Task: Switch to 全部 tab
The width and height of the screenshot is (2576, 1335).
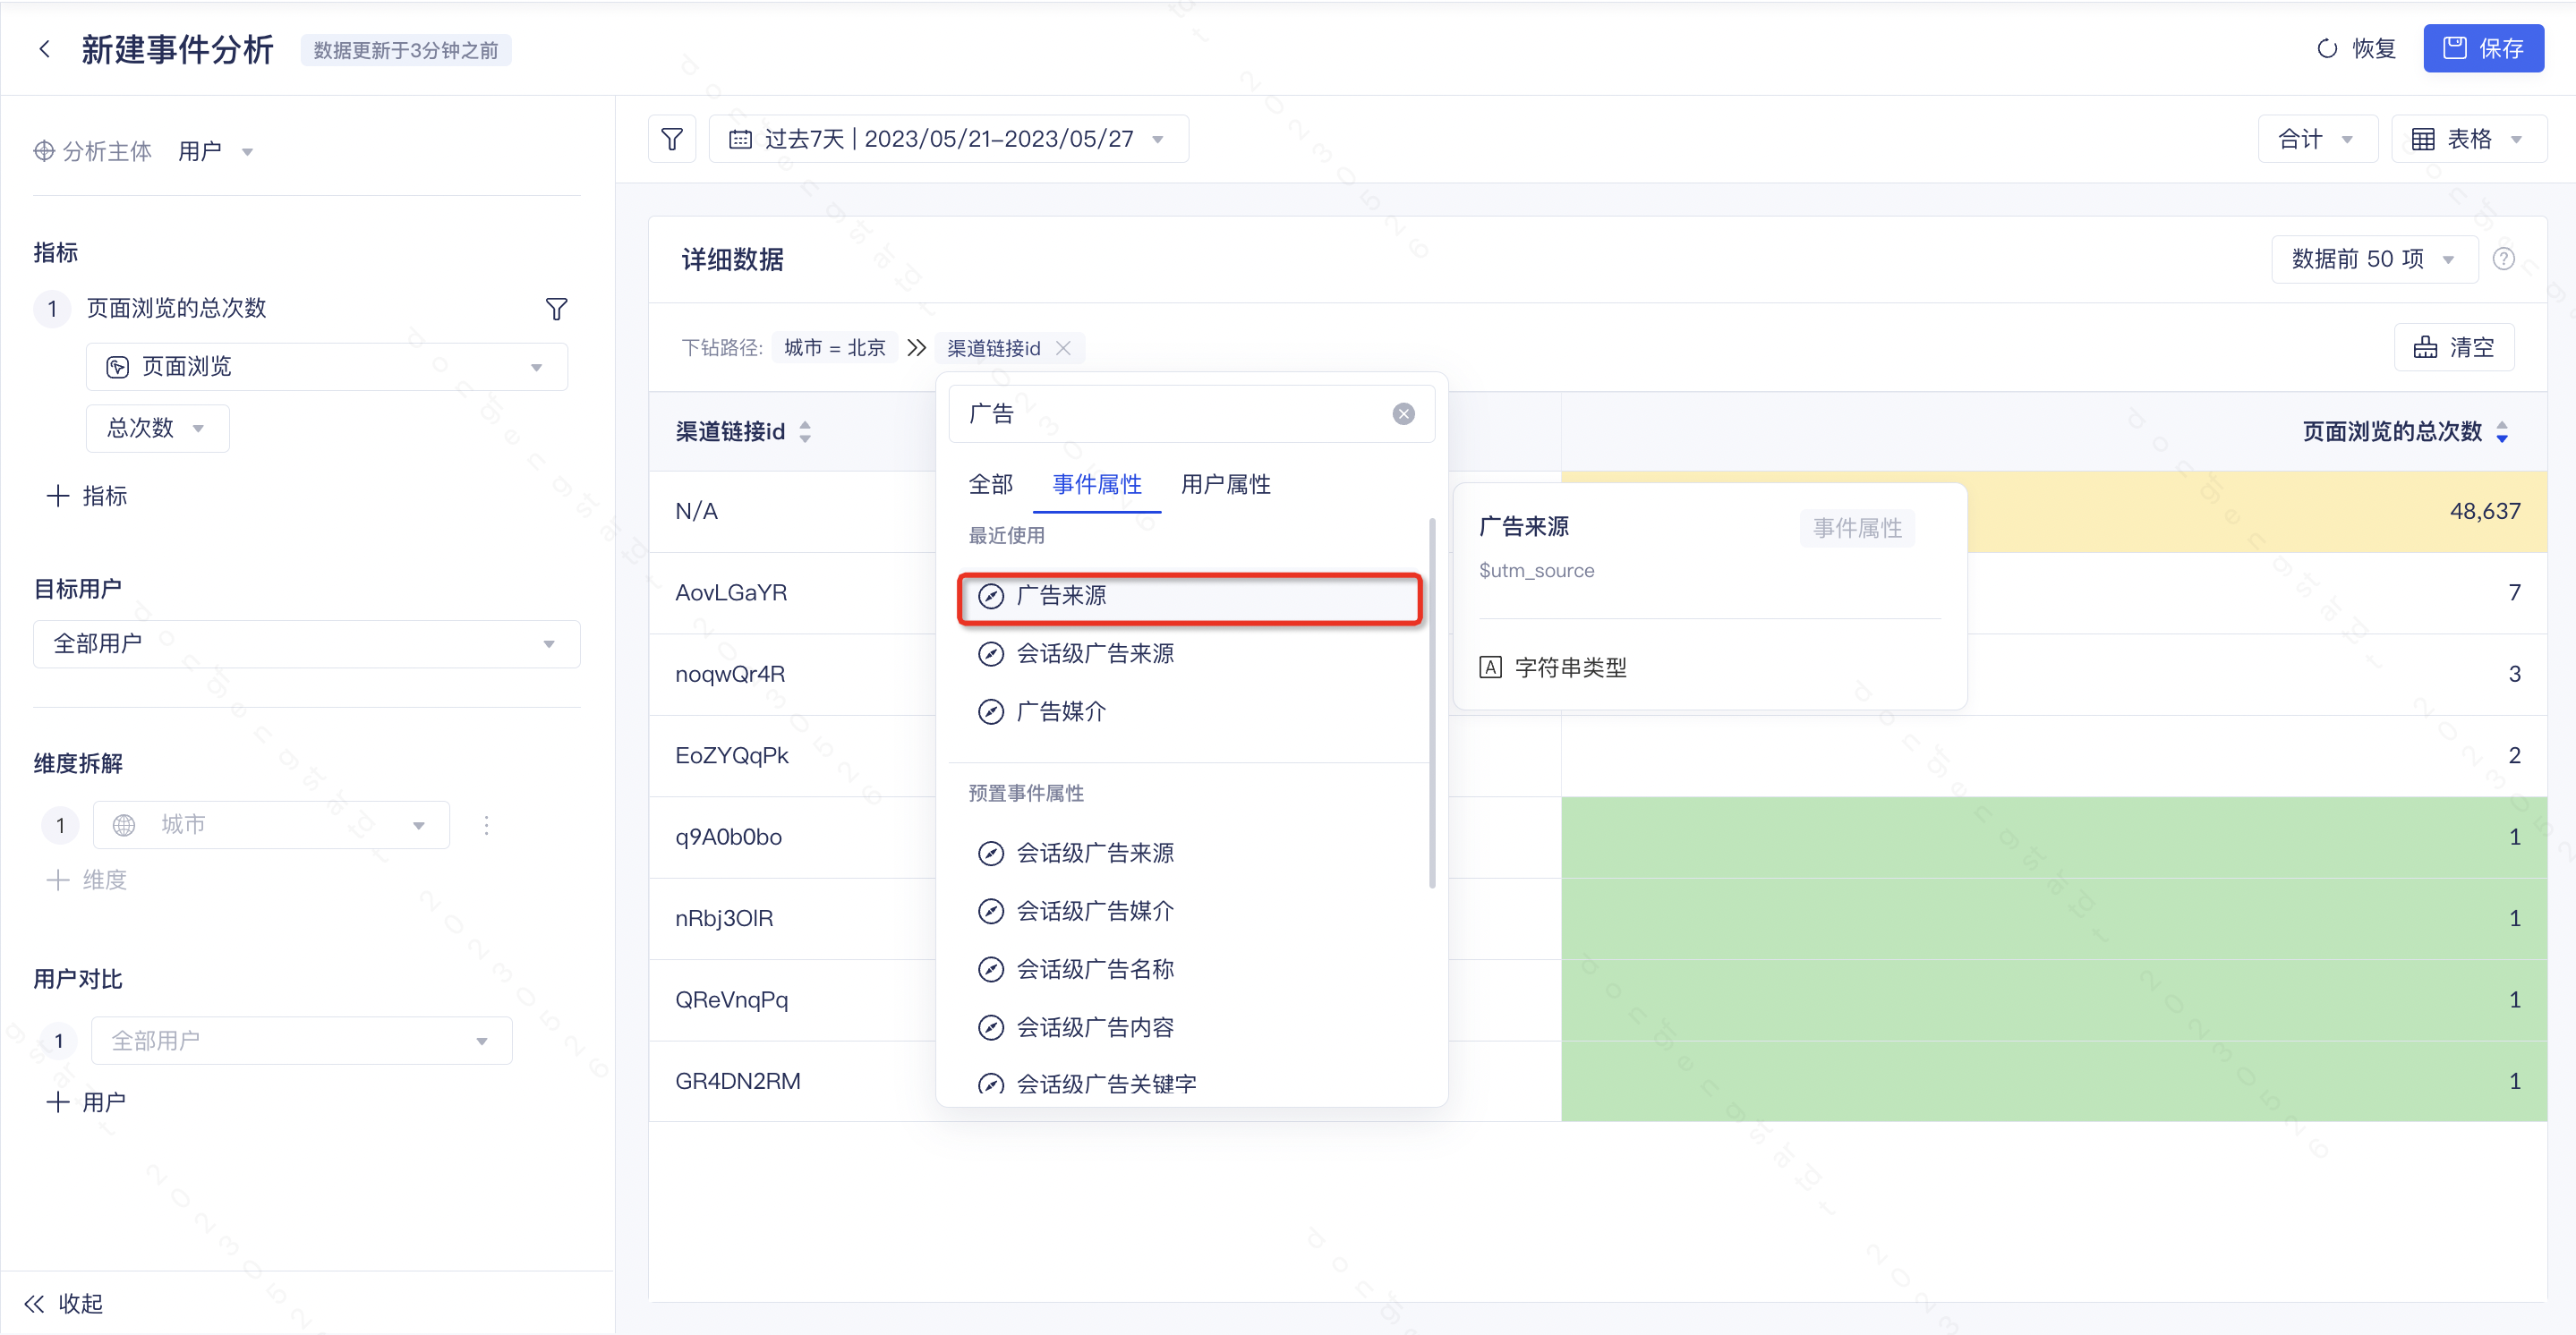Action: pos(990,484)
